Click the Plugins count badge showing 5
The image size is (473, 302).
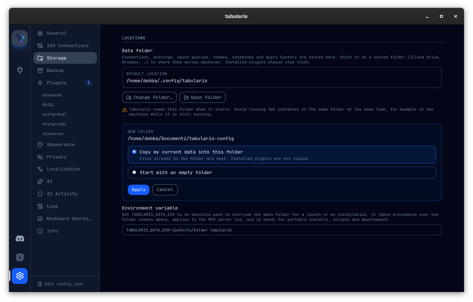[x=88, y=83]
